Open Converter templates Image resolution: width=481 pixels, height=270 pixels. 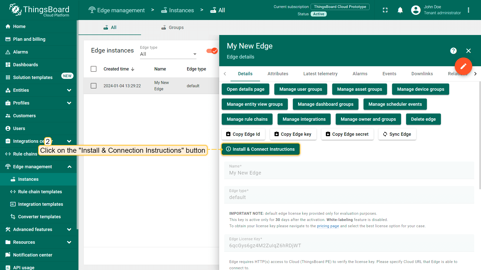coord(38,217)
